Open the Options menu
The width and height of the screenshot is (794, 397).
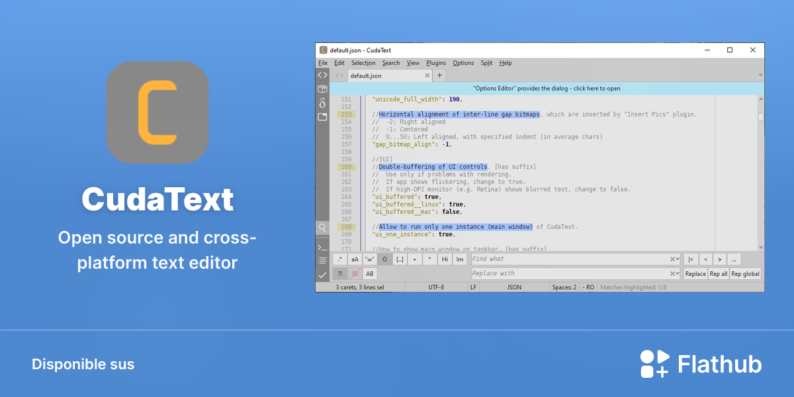click(x=463, y=63)
